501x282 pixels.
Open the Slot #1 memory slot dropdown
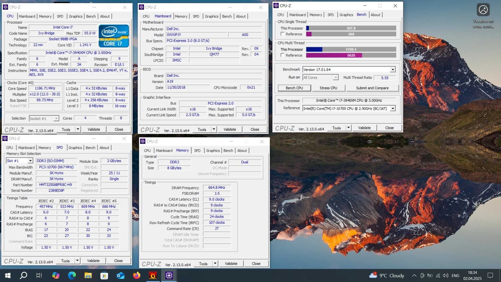[30, 161]
